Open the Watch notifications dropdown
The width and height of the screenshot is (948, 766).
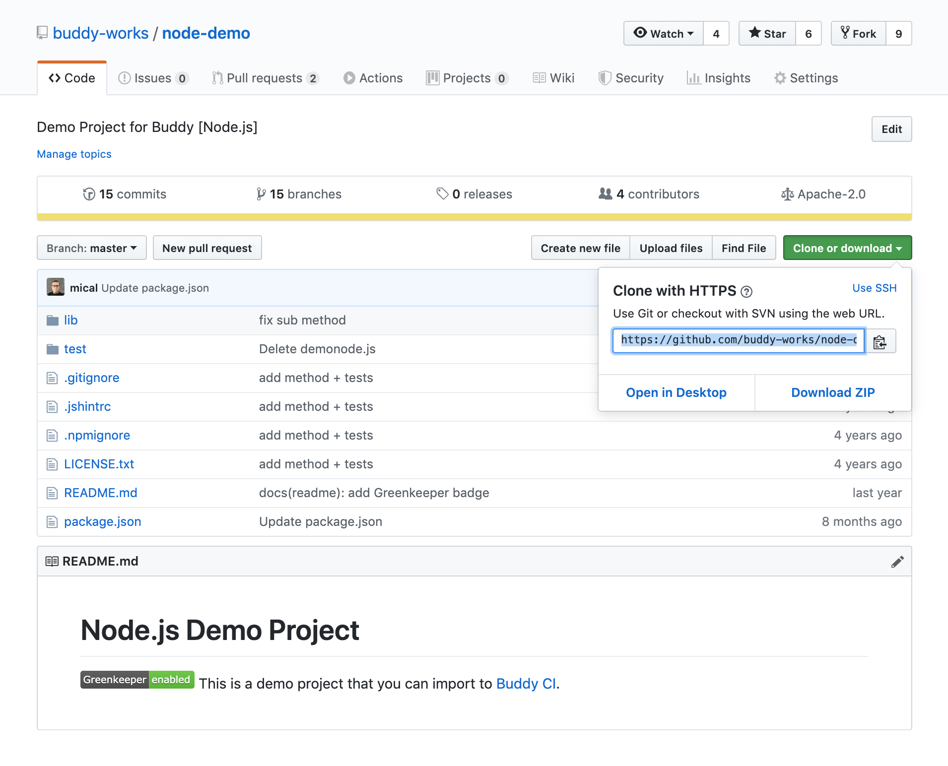[664, 33]
